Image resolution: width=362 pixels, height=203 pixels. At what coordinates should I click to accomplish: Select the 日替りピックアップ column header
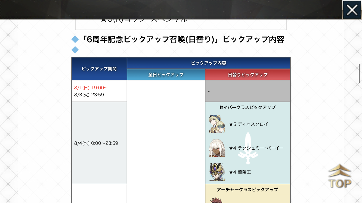(248, 75)
